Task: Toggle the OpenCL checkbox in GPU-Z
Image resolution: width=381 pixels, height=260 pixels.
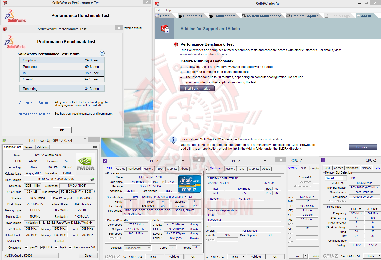Action: 26,247
